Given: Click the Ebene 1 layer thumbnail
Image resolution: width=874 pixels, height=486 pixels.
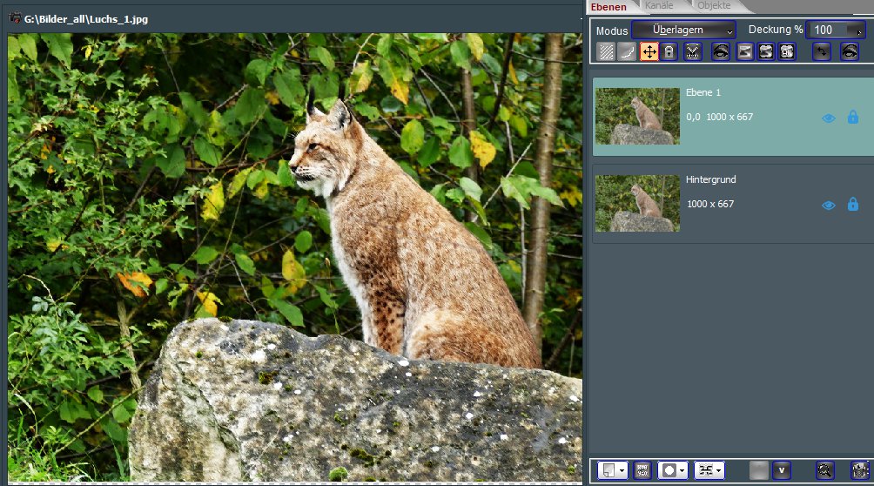Looking at the screenshot, I should click(x=636, y=116).
